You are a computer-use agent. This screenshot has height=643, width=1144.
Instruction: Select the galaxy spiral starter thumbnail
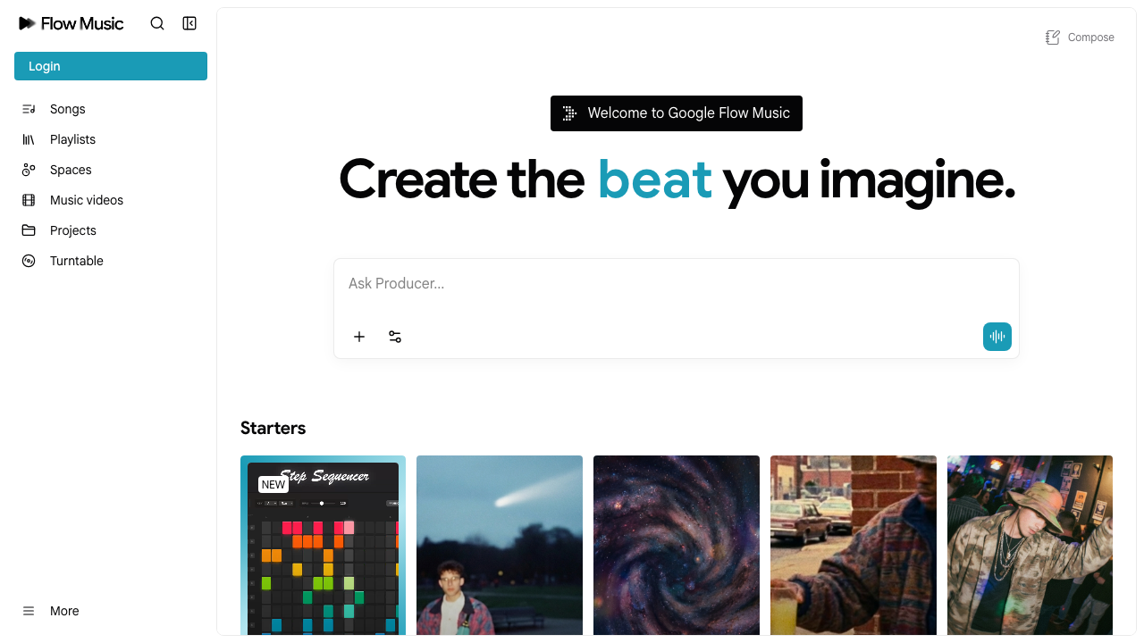point(677,546)
